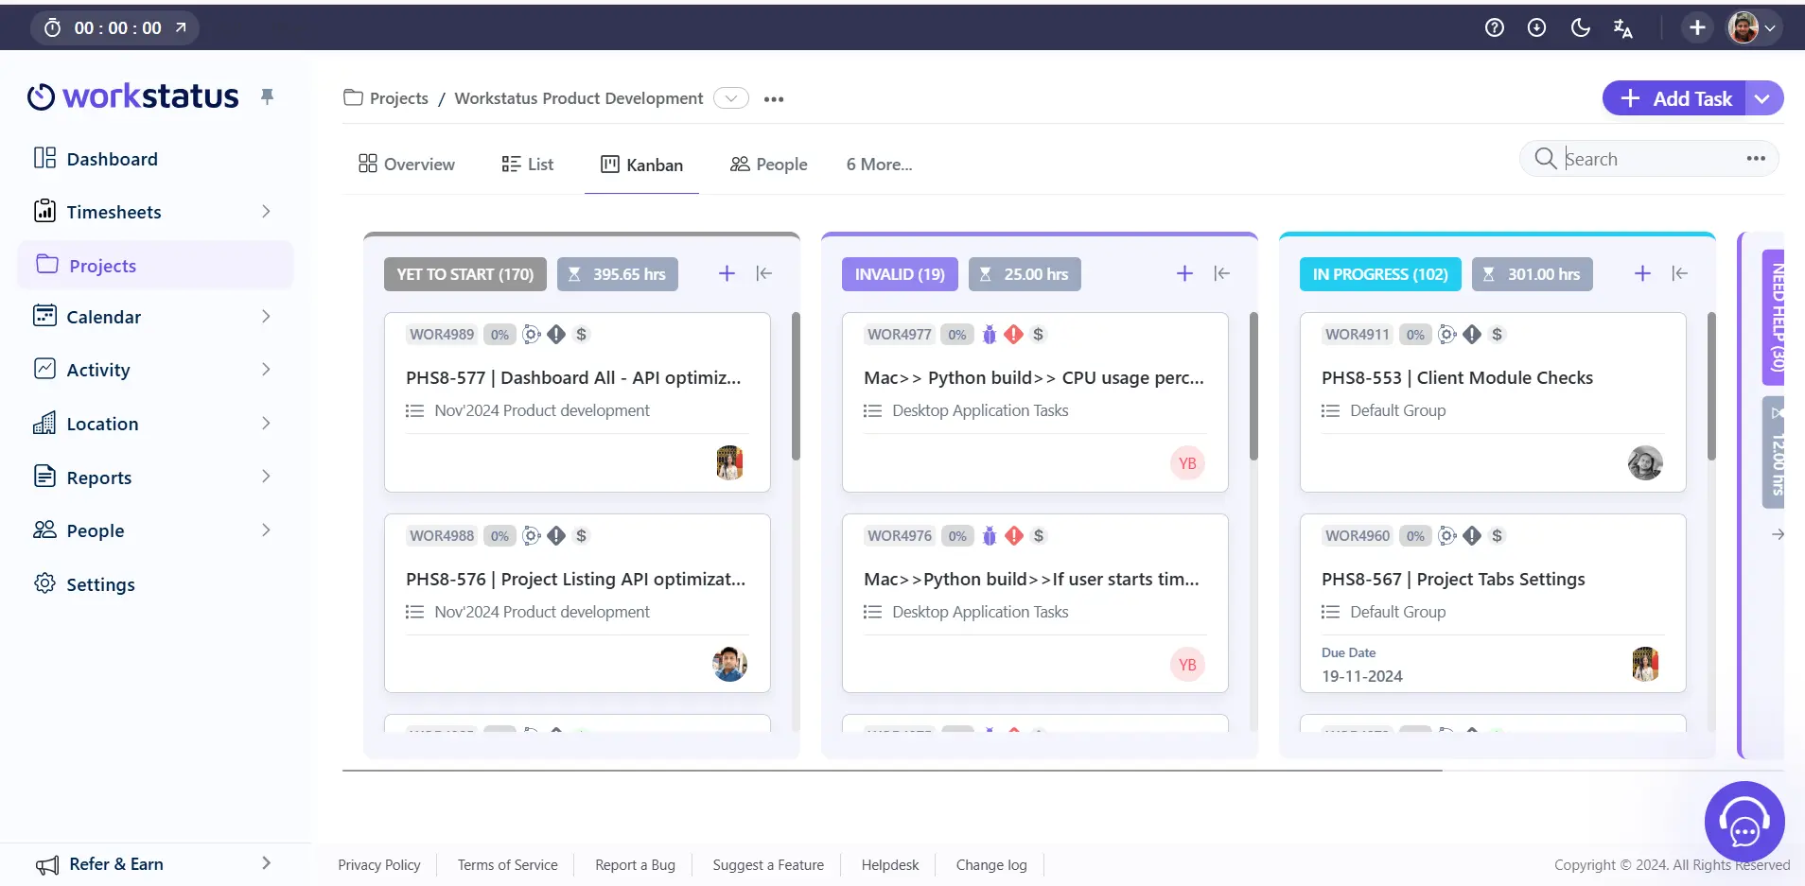Open the timer popout arrow icon
Image resolution: width=1805 pixels, height=886 pixels.
click(x=181, y=27)
